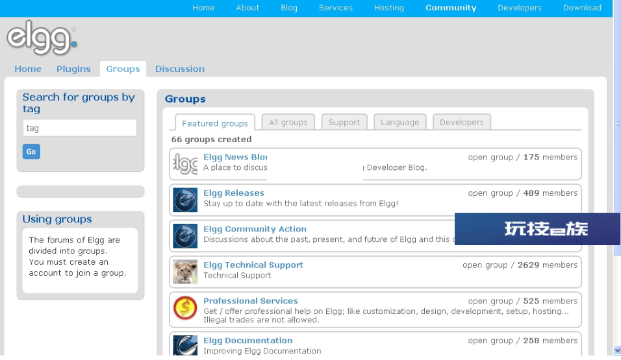Viewport: 621px width, 360px height.
Task: Switch to the Support groups tab
Action: point(344,122)
